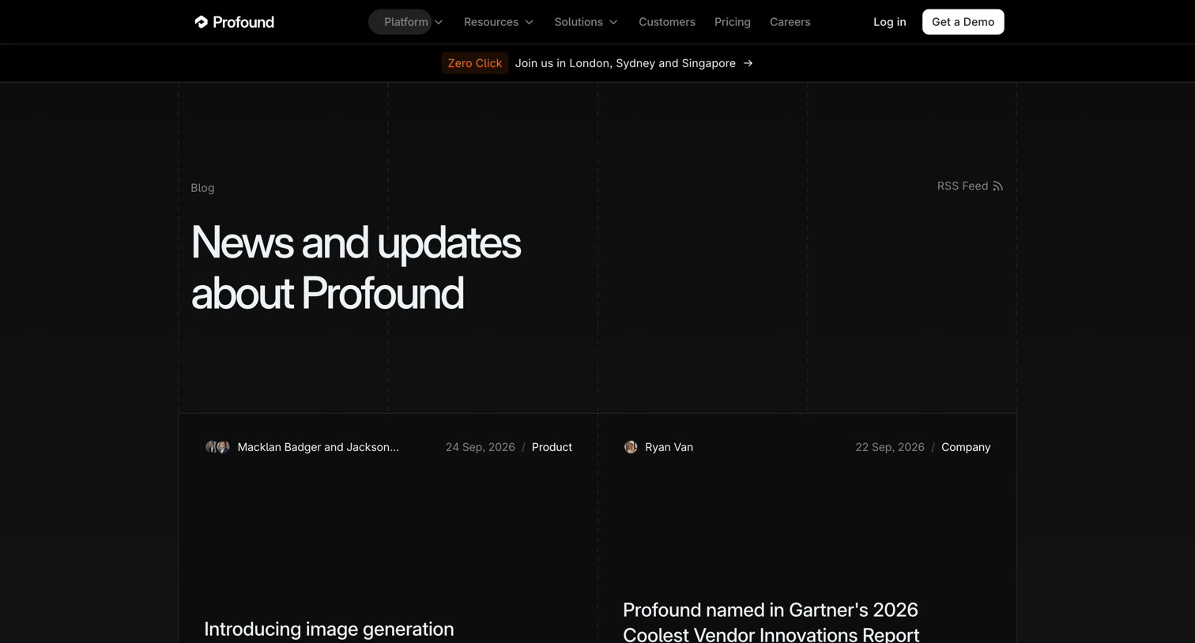
Task: Click Ryan Van's avatar
Action: [631, 447]
